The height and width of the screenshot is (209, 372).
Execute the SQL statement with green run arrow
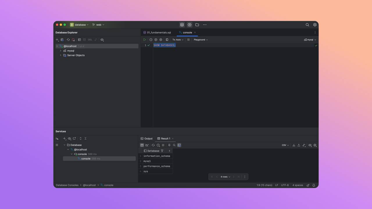[x=145, y=40]
